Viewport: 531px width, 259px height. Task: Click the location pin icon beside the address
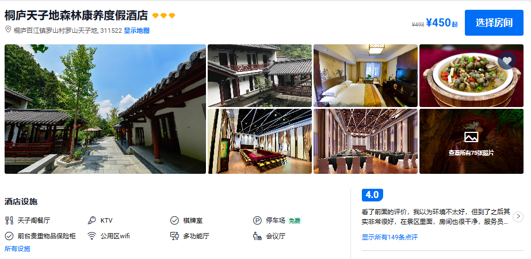pos(9,30)
